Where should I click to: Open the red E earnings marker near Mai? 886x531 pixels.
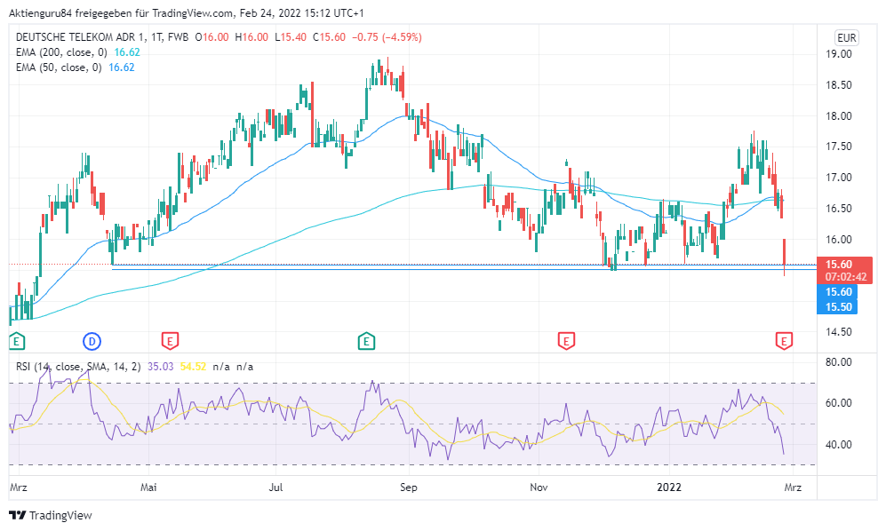(x=170, y=341)
